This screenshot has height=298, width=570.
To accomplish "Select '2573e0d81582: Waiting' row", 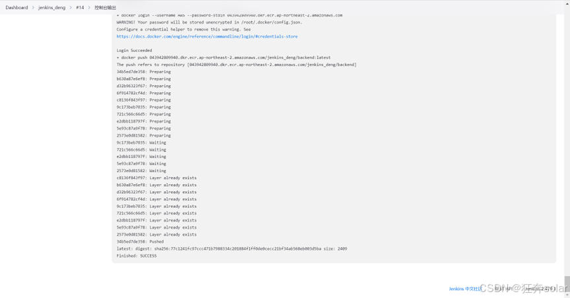I will point(141,171).
